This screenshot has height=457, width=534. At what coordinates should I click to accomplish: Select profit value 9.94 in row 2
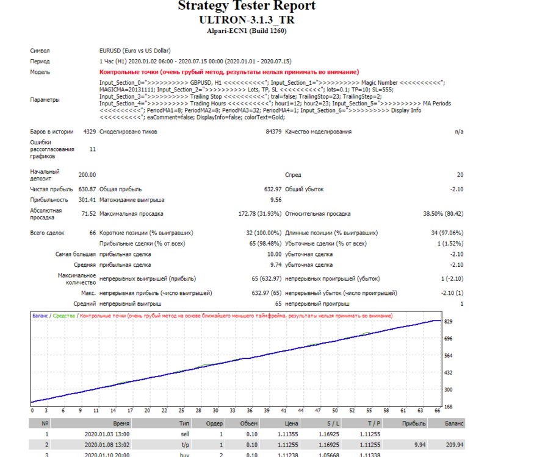click(420, 445)
